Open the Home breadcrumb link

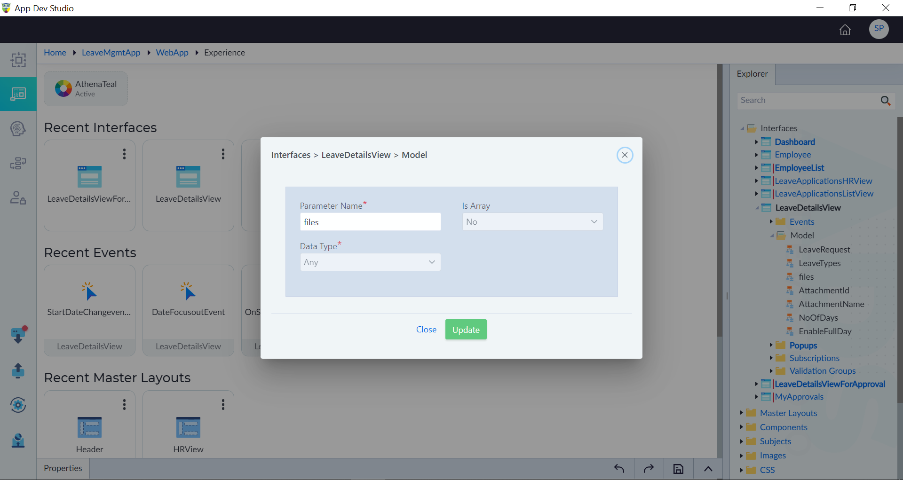click(x=55, y=53)
